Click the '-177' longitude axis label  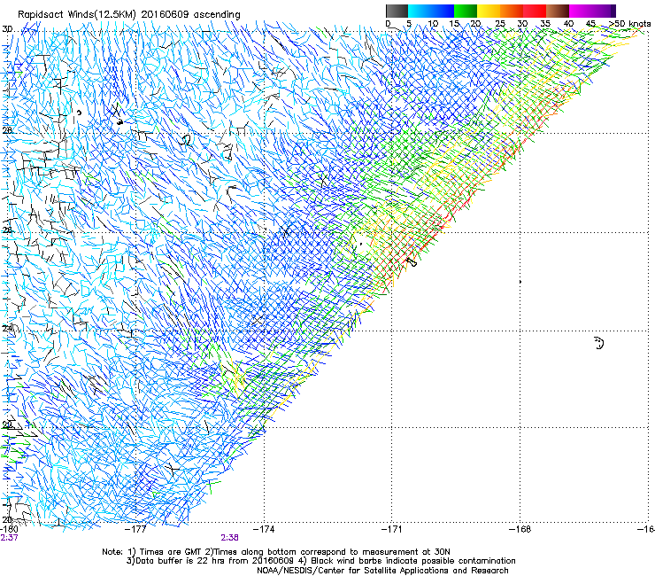[136, 529]
